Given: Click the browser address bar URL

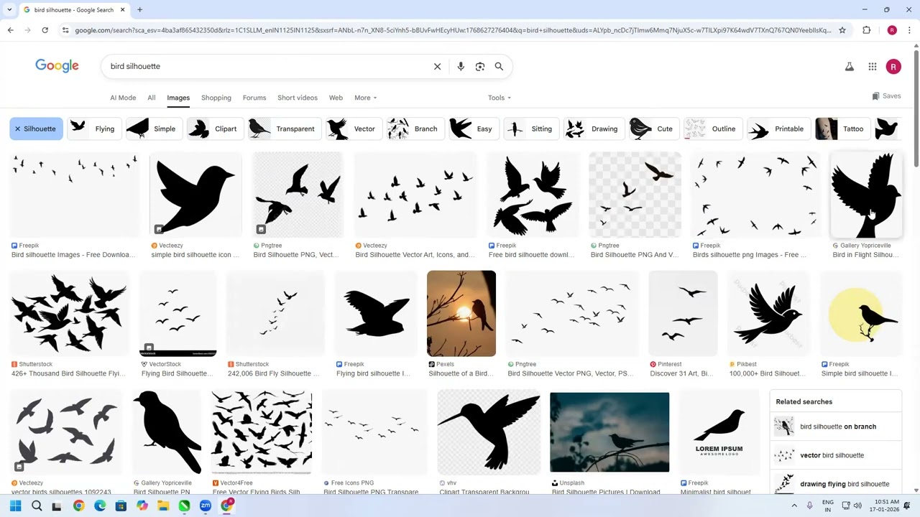Looking at the screenshot, I should coord(453,30).
